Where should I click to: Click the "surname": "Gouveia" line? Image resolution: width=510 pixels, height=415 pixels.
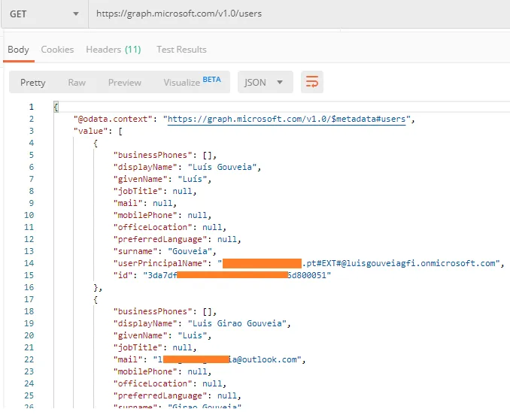click(x=165, y=251)
